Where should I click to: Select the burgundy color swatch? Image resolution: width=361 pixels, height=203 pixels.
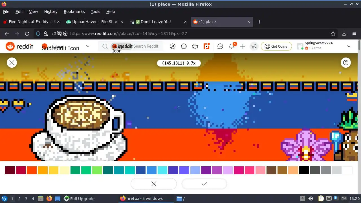point(10,170)
